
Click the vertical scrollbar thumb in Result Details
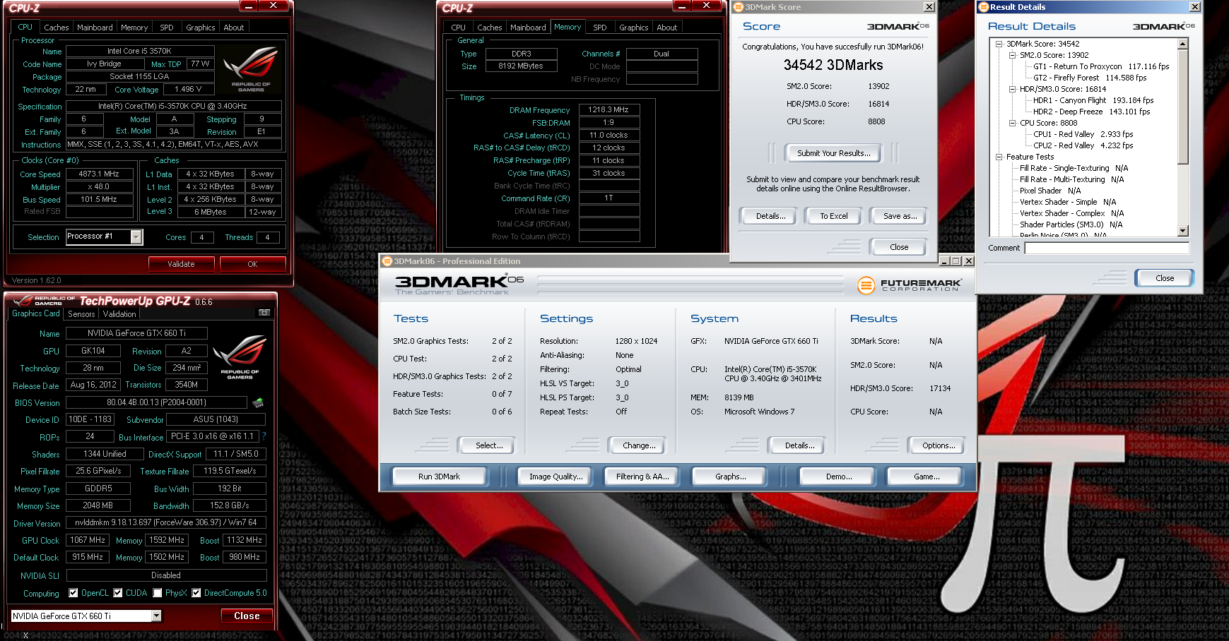point(1183,106)
